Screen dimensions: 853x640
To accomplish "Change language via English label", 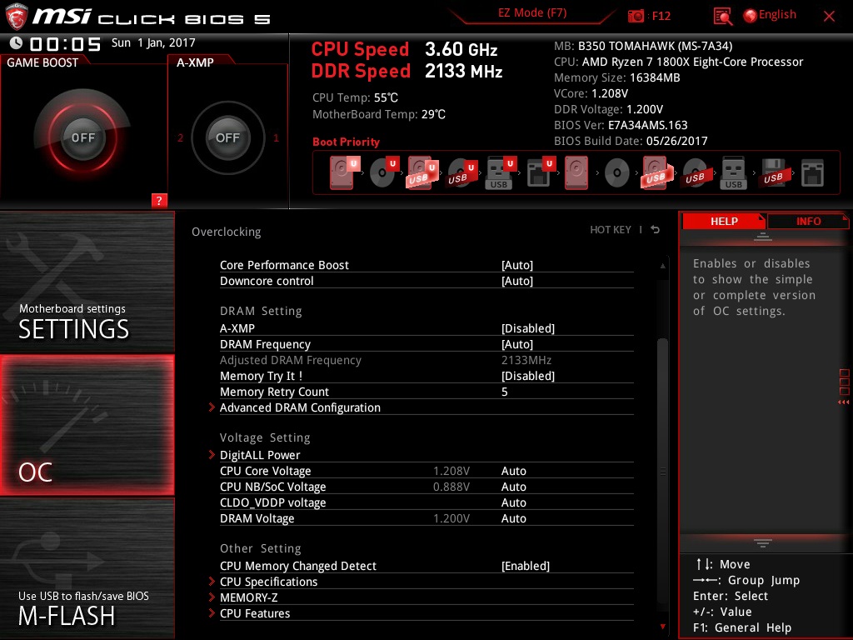I will [x=777, y=15].
